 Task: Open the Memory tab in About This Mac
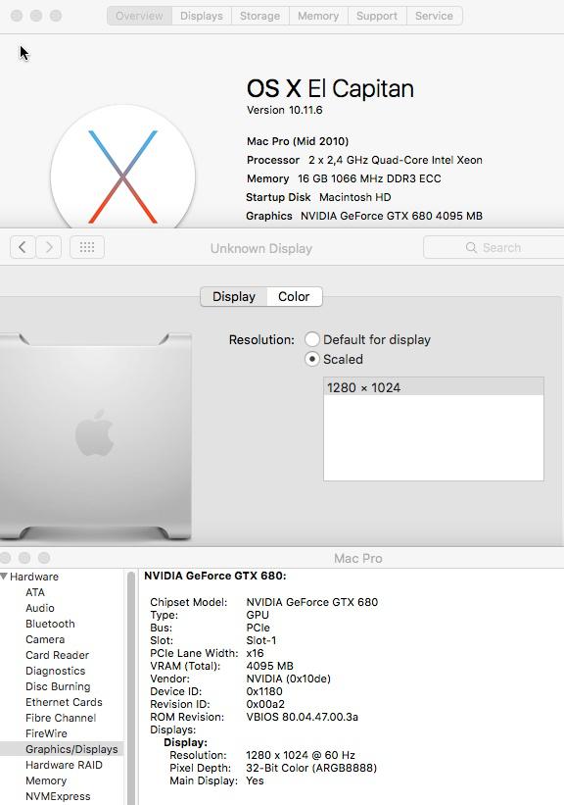click(x=318, y=16)
